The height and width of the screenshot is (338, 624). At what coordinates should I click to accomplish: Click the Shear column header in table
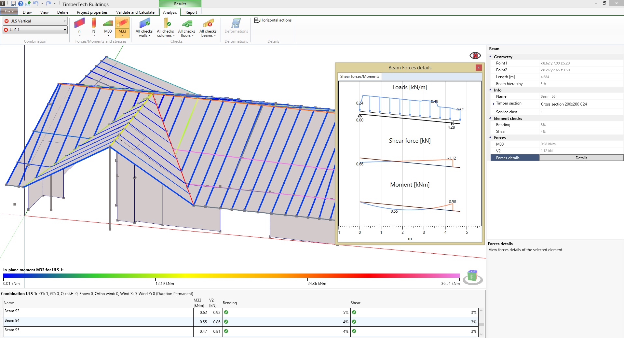(x=355, y=303)
